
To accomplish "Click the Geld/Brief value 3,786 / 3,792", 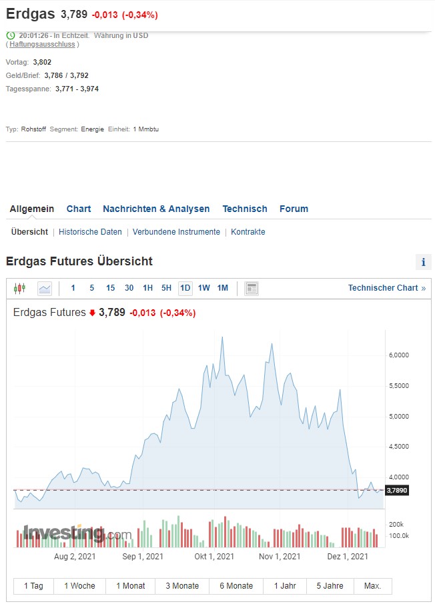I will (x=67, y=75).
